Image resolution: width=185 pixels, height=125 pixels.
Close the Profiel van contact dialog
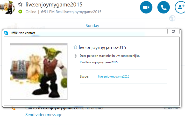tap(173, 32)
